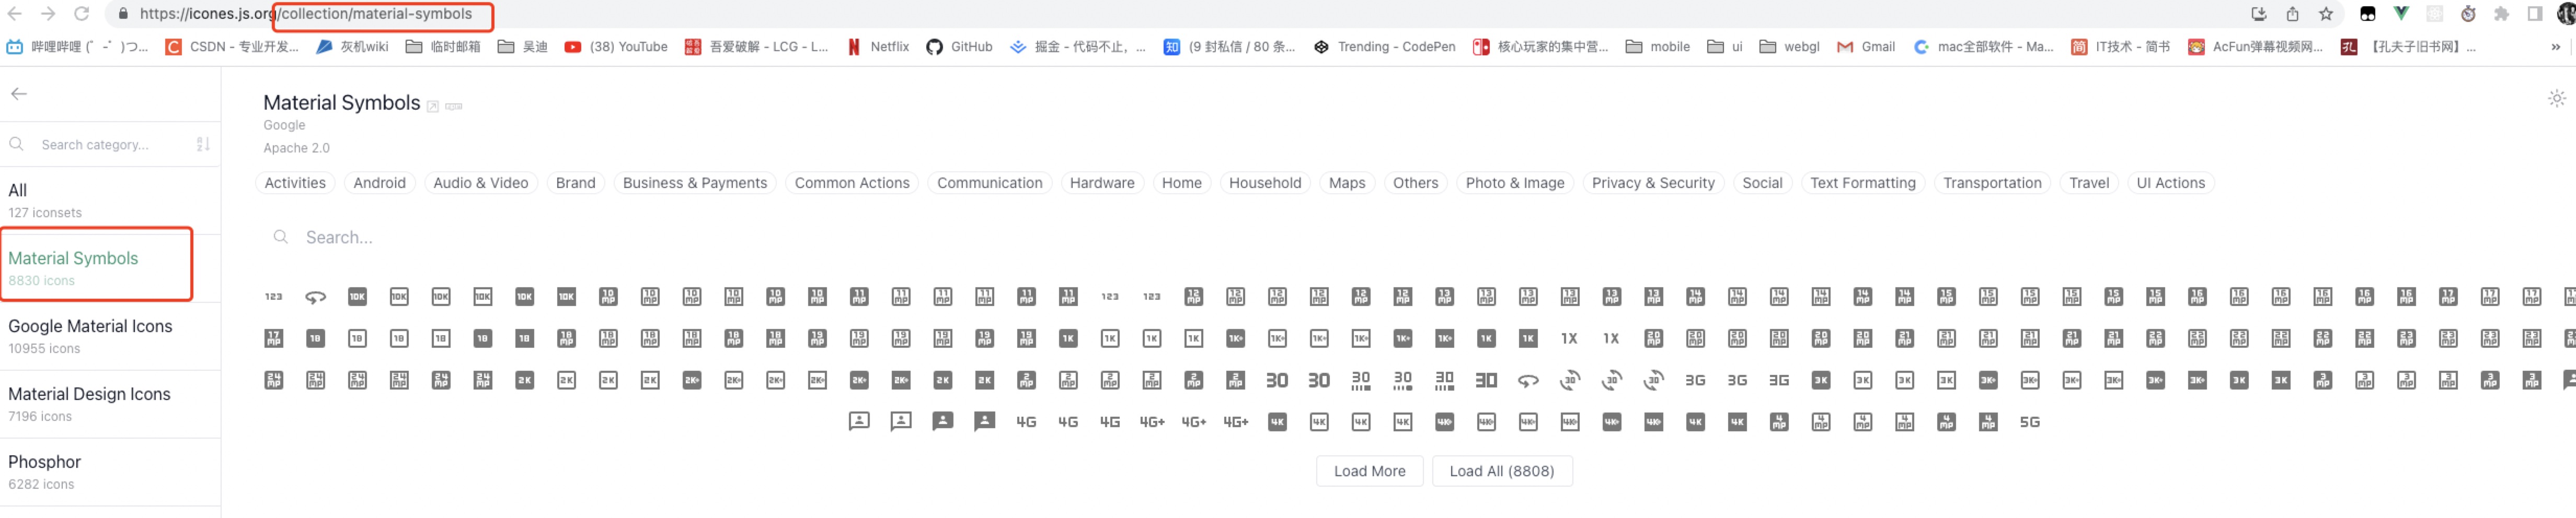The image size is (2576, 518).
Task: Filter by the Text Formatting category
Action: [1862, 183]
